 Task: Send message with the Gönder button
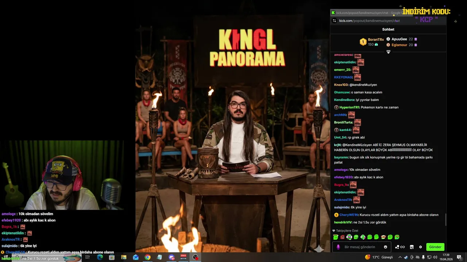(x=435, y=247)
